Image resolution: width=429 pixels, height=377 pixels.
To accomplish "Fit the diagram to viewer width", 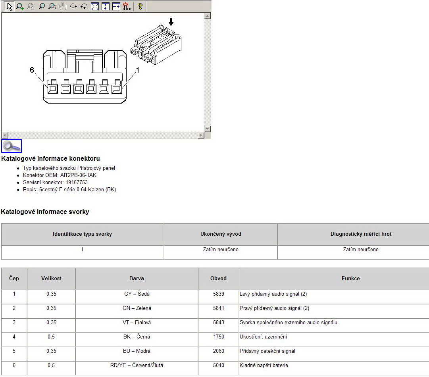I will pyautogui.click(x=116, y=6).
